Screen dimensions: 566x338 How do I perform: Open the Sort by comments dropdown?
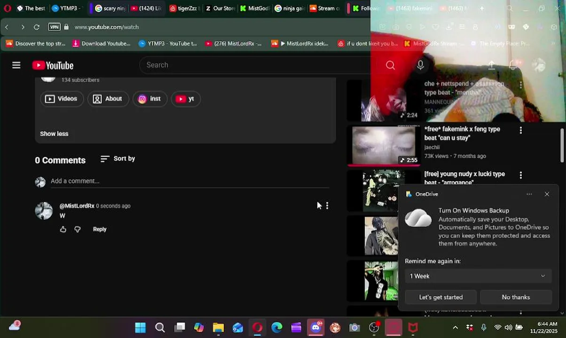pos(118,159)
